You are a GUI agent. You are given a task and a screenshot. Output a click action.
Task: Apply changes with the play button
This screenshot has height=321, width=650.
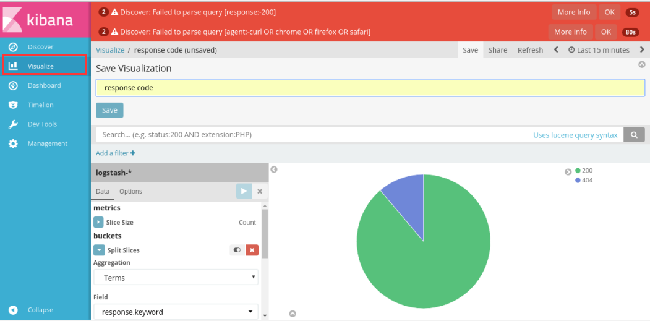tap(244, 191)
